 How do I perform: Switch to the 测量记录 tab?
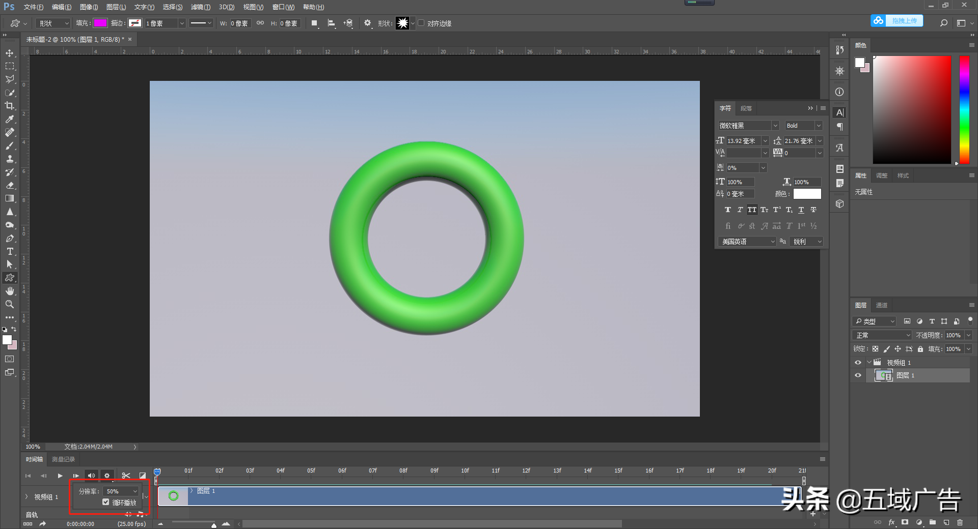(x=63, y=459)
